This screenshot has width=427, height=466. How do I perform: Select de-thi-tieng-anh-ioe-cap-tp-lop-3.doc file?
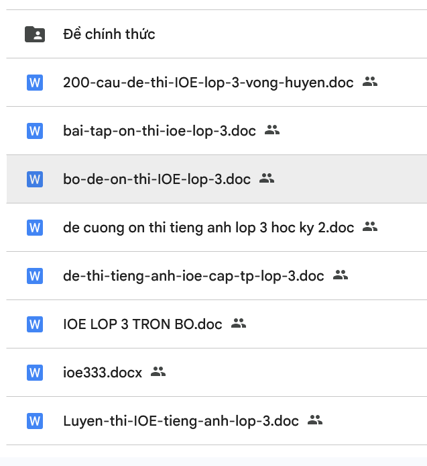point(193,276)
